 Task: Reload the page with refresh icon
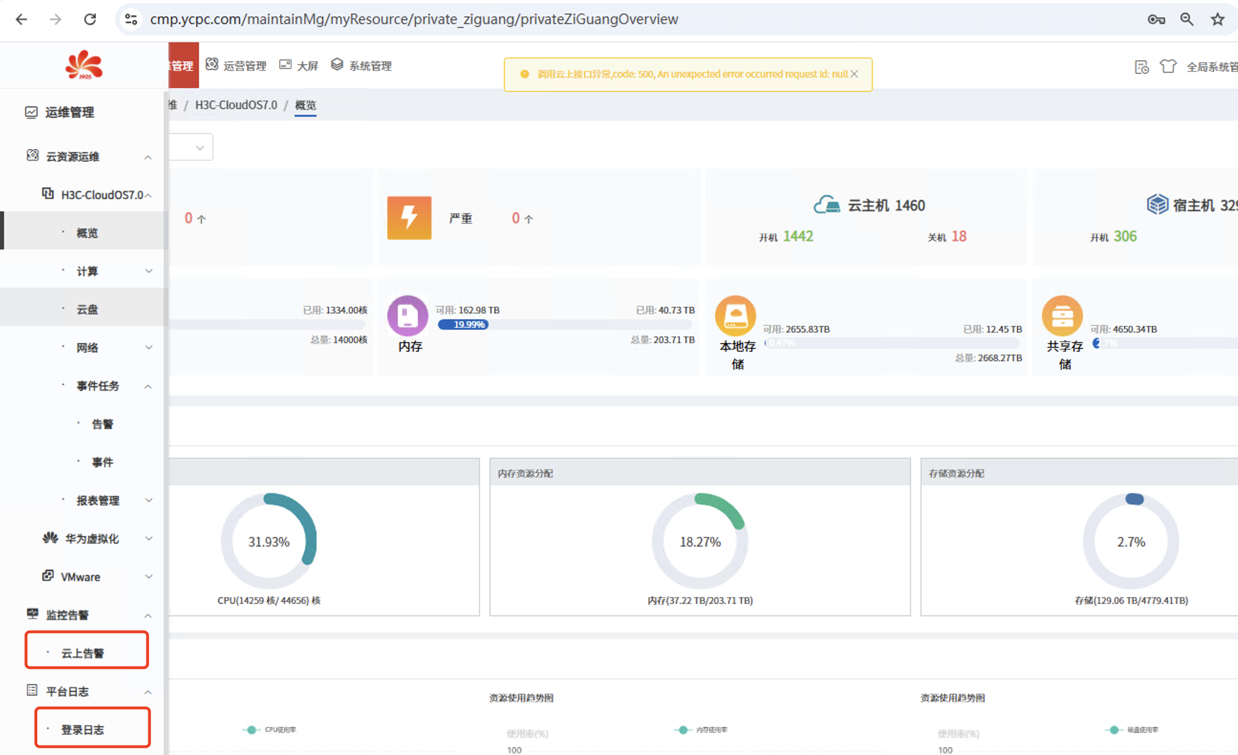90,20
